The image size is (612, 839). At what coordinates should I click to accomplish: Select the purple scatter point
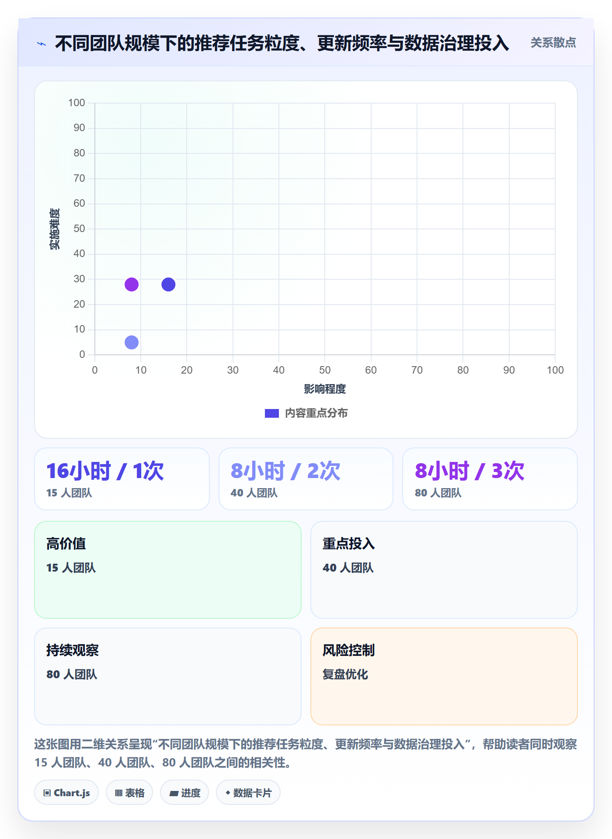point(132,284)
